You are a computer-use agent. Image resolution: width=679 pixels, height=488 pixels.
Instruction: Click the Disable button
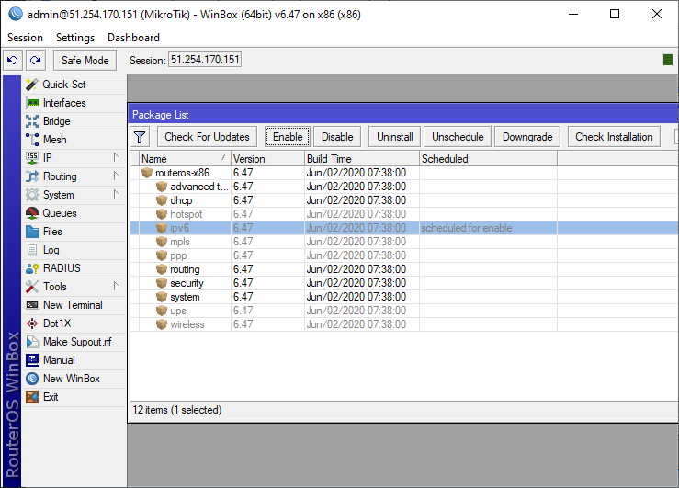coord(337,137)
